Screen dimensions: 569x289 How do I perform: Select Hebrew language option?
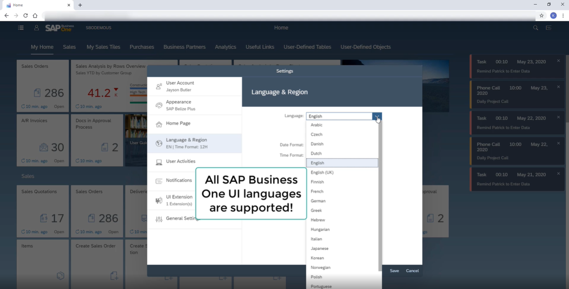coord(342,220)
